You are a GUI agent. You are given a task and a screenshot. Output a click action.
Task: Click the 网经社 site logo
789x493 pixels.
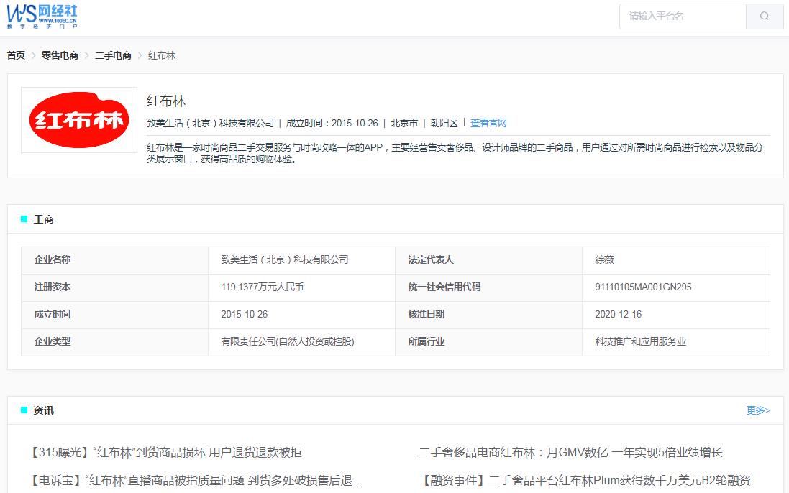41,17
